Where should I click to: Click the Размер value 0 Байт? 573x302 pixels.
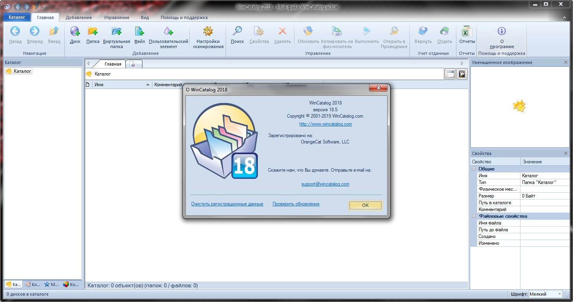tap(545, 196)
